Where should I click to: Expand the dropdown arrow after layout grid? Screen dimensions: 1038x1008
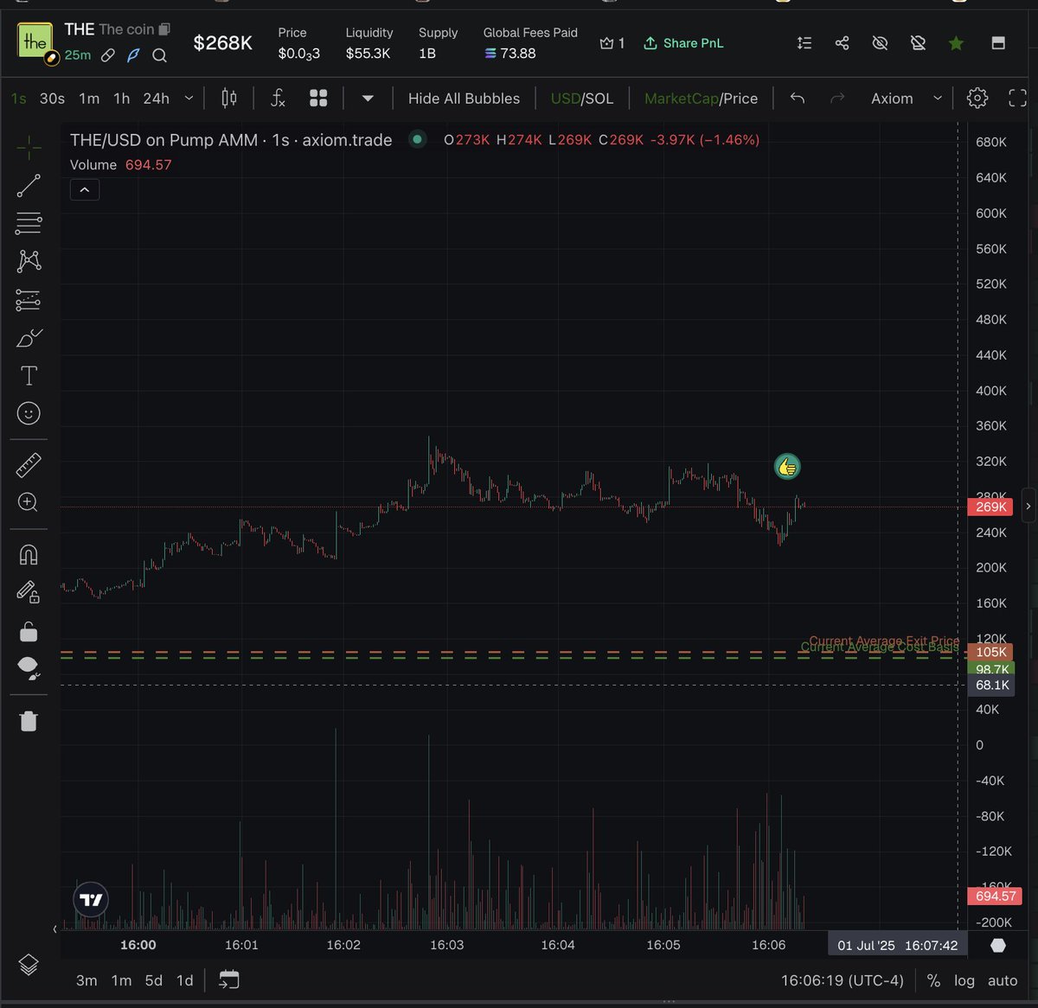tap(368, 99)
